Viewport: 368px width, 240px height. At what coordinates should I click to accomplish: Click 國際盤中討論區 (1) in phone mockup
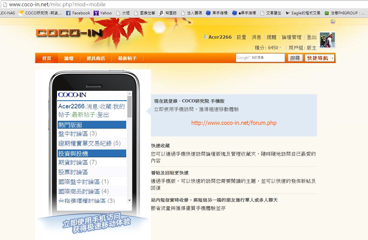84,182
